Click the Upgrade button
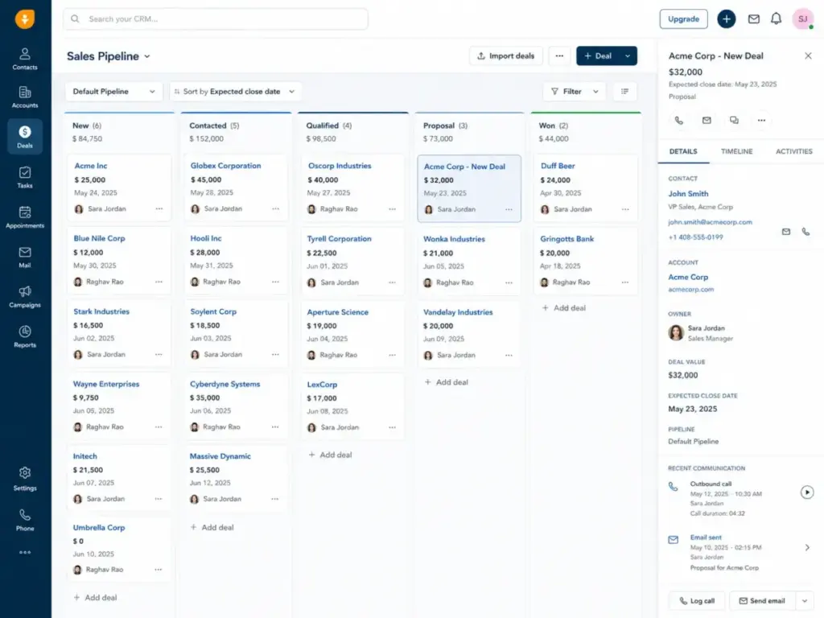The image size is (824, 618). tap(683, 19)
